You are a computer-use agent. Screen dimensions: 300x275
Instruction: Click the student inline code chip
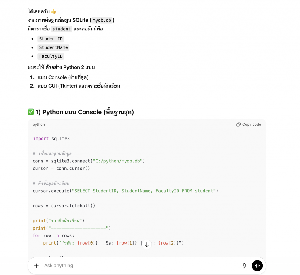pyautogui.click(x=62, y=29)
